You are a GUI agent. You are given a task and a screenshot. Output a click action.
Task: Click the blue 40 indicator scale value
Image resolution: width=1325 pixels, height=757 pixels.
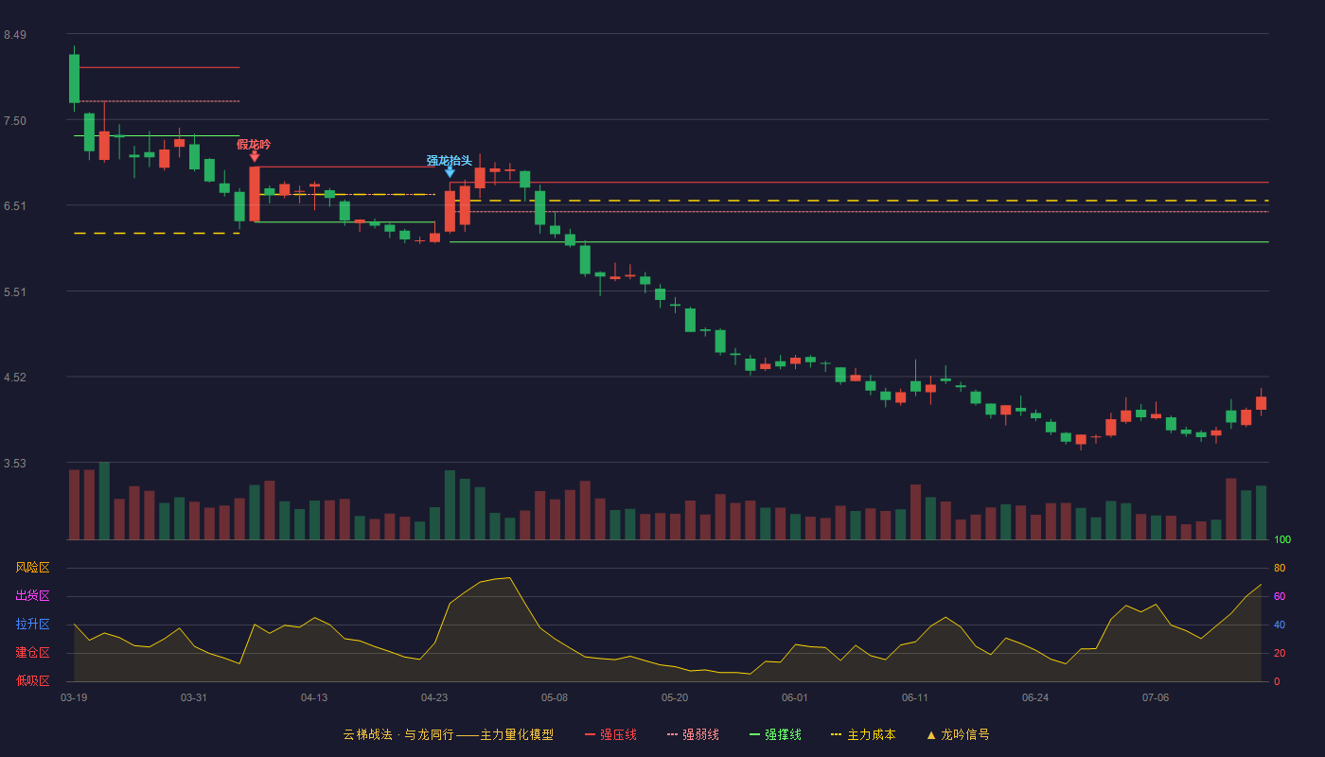[x=1280, y=625]
